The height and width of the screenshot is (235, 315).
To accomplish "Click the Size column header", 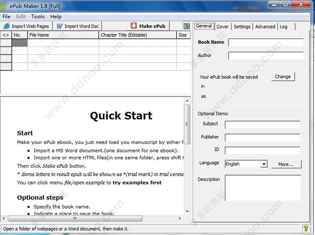I will point(184,35).
